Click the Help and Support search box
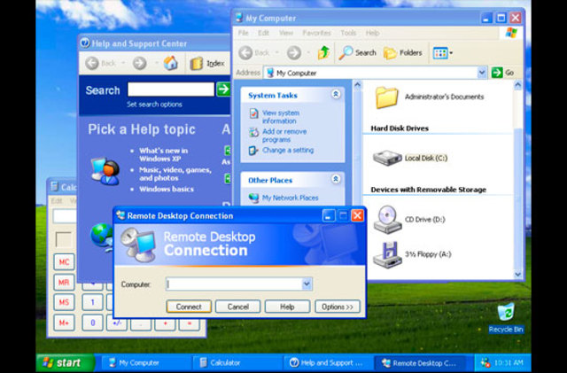567x373 pixels. [171, 89]
